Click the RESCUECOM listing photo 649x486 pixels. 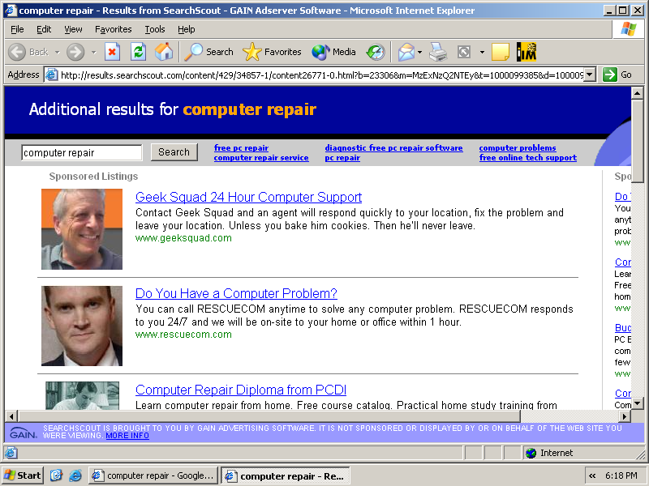pos(82,326)
